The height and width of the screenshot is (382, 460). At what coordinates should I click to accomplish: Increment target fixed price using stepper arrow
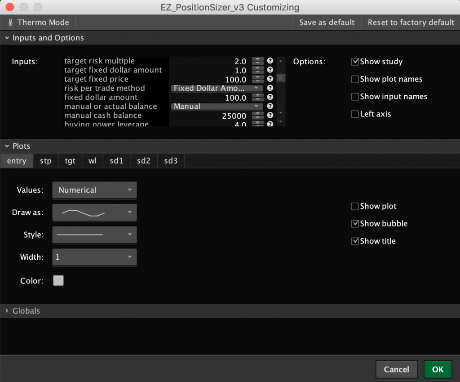(257, 77)
